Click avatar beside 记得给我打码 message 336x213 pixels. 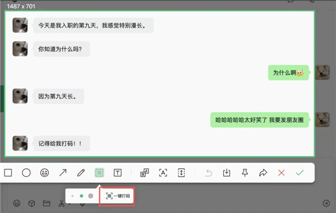coord(20,143)
